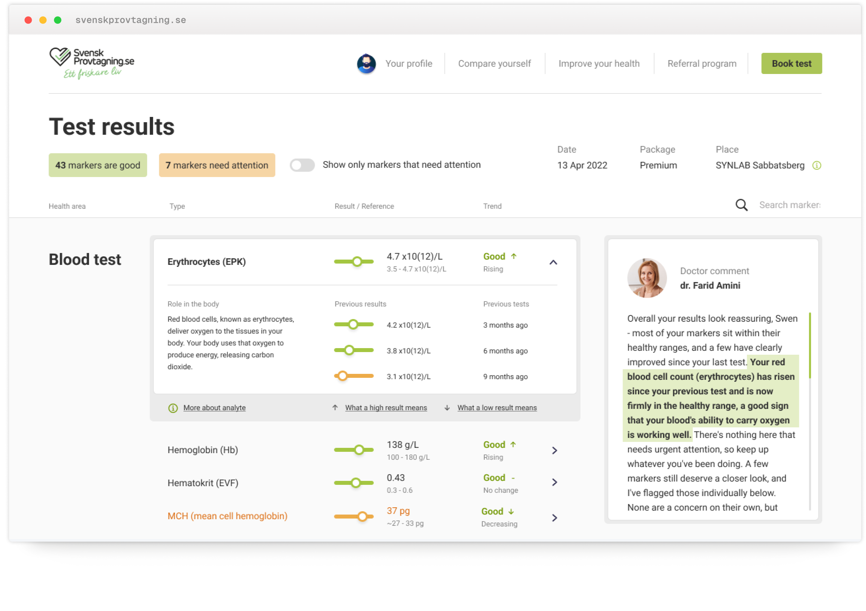Expand the Hematokrit (EVF) row
This screenshot has width=866, height=611.
click(x=555, y=483)
